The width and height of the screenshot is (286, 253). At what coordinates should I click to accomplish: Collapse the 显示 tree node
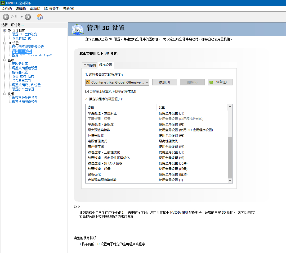click(x=5, y=60)
